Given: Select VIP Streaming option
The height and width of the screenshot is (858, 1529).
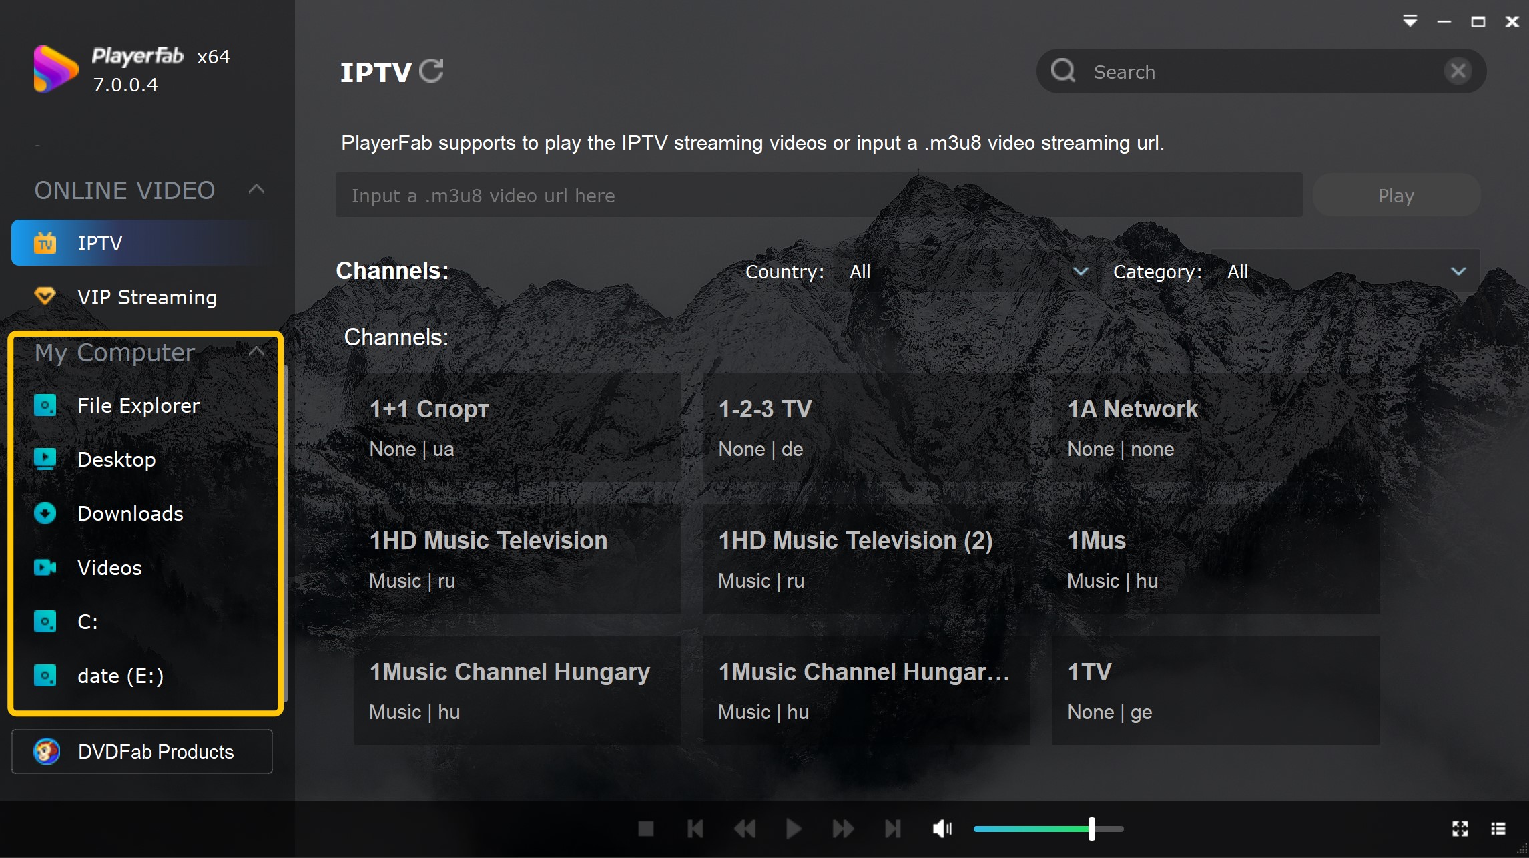Looking at the screenshot, I should pyautogui.click(x=147, y=297).
